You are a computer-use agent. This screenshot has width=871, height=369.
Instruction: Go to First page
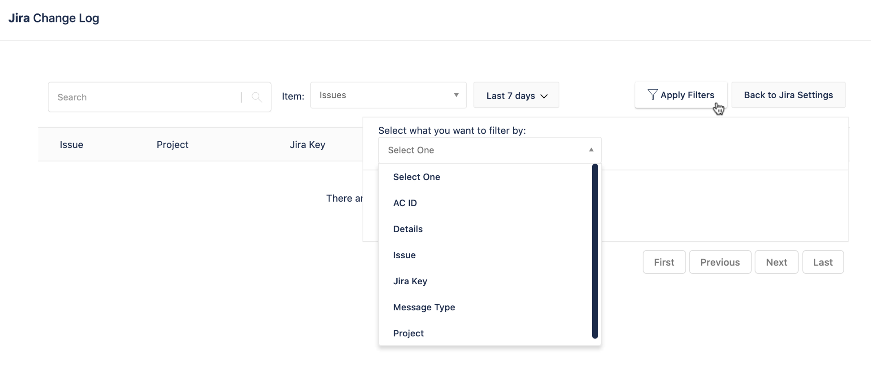tap(664, 262)
